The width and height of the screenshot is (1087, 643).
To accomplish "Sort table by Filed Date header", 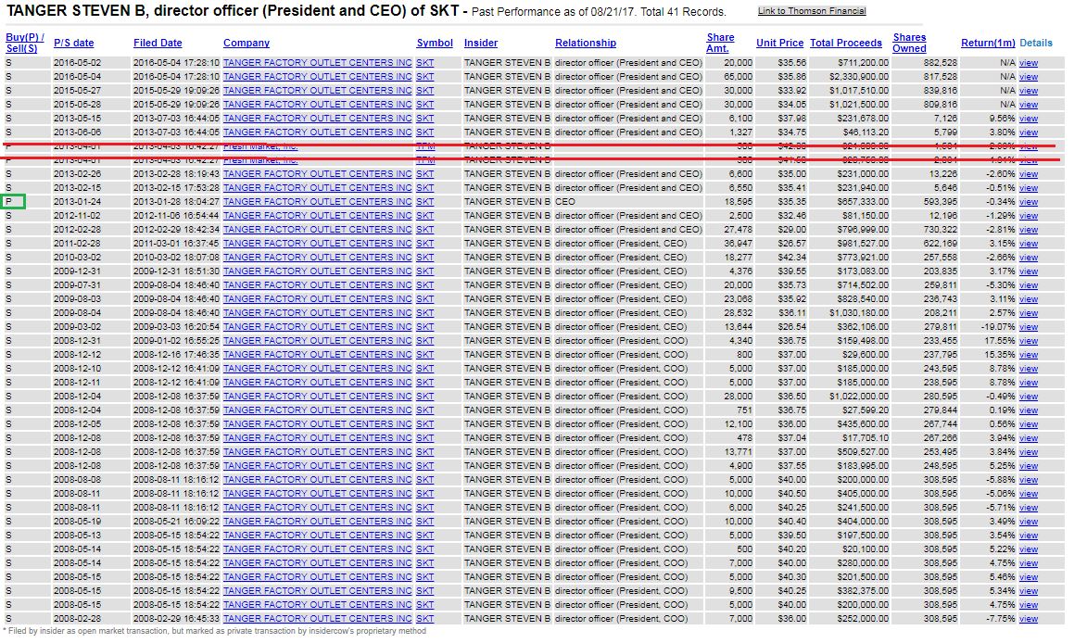I will tap(158, 43).
